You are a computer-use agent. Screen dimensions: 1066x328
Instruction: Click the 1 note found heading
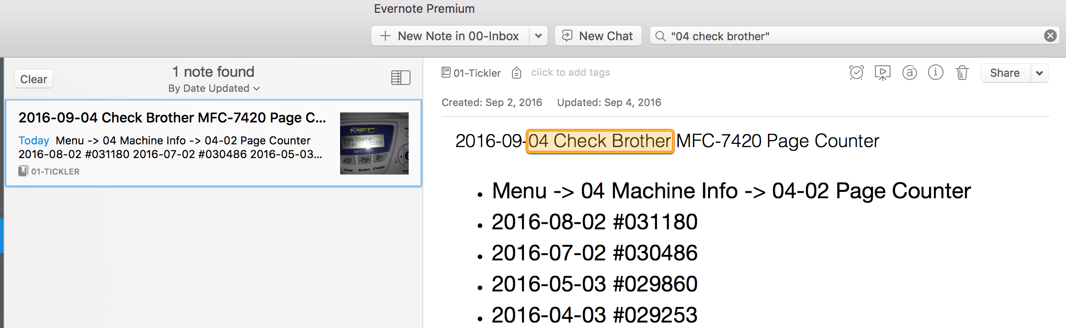tap(213, 72)
